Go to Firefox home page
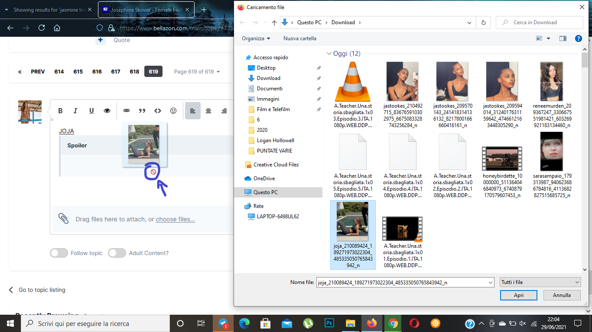Screen dimensions: 592x332 pyautogui.click(x=57, y=28)
